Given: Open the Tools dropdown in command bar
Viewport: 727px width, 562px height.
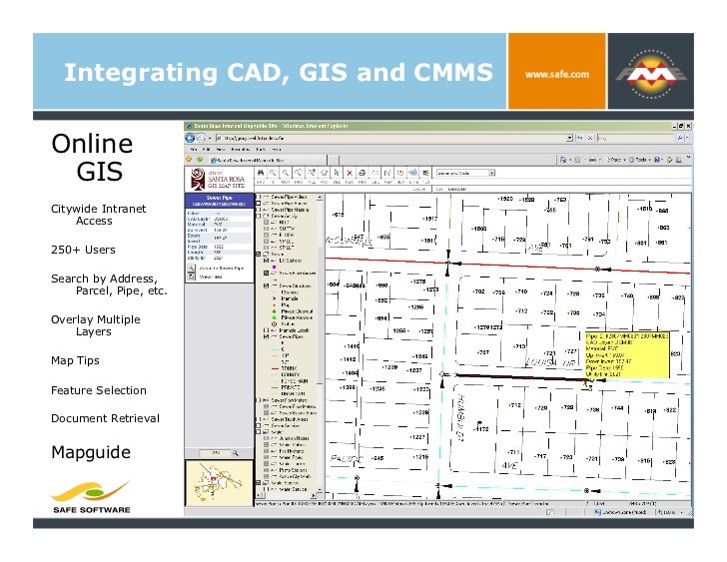Looking at the screenshot, I should [x=640, y=160].
